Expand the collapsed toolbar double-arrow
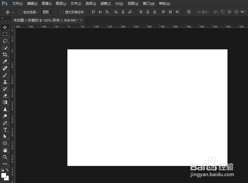Viewport: 248px width, 183px height. 2,18
